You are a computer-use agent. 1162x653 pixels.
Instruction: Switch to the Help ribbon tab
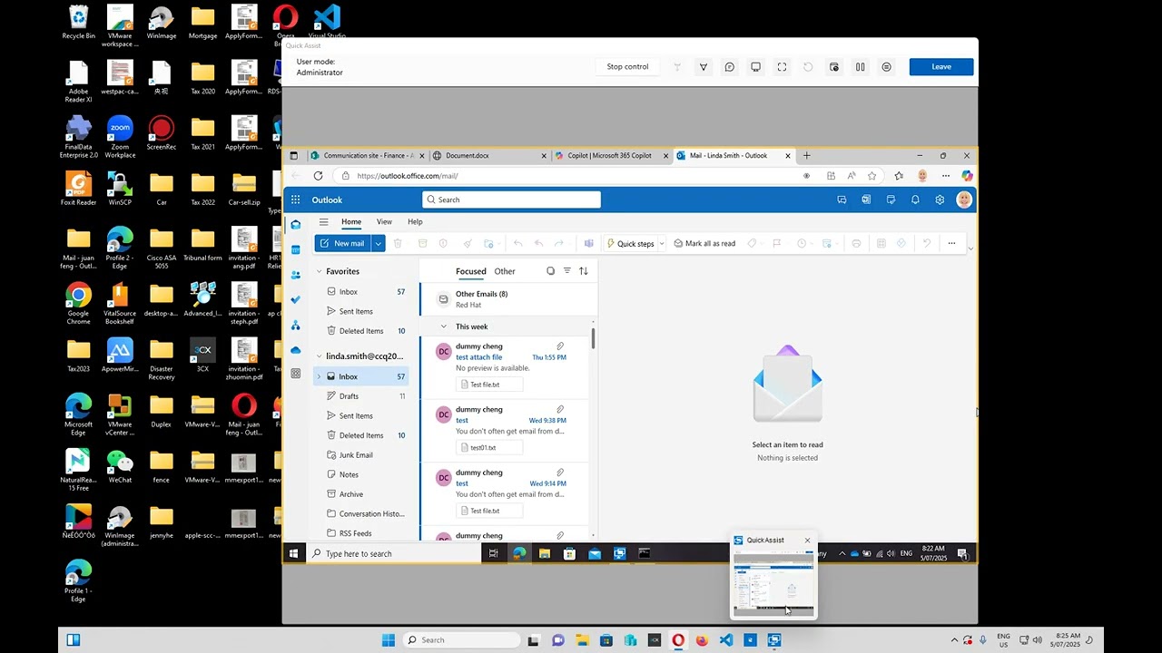[x=415, y=221]
